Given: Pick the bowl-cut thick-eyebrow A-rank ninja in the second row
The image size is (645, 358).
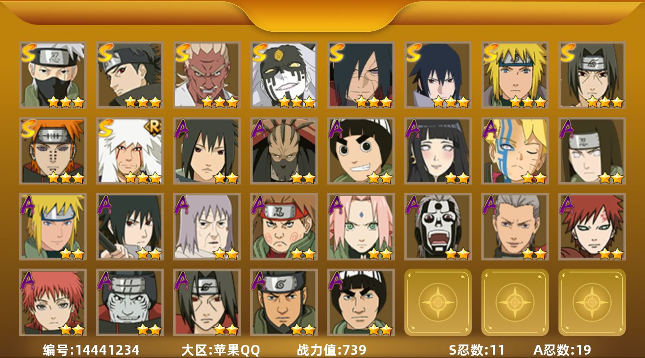Looking at the screenshot, I should tap(361, 151).
